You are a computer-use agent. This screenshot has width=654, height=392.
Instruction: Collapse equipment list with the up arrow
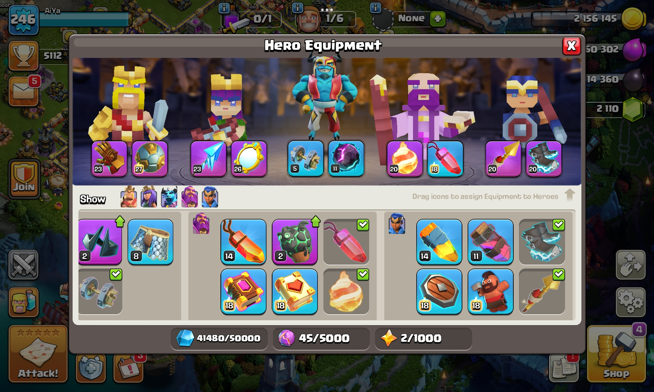tap(570, 195)
